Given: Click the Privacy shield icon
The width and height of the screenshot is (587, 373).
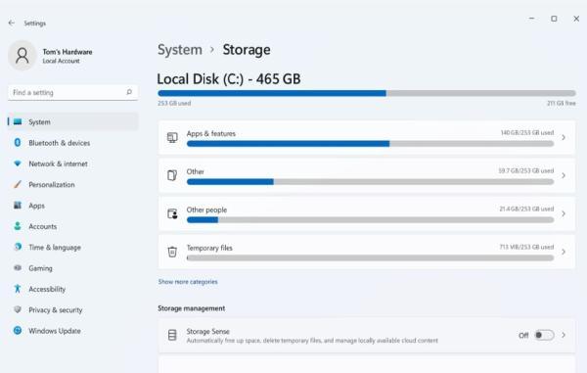Looking at the screenshot, I should pos(18,309).
